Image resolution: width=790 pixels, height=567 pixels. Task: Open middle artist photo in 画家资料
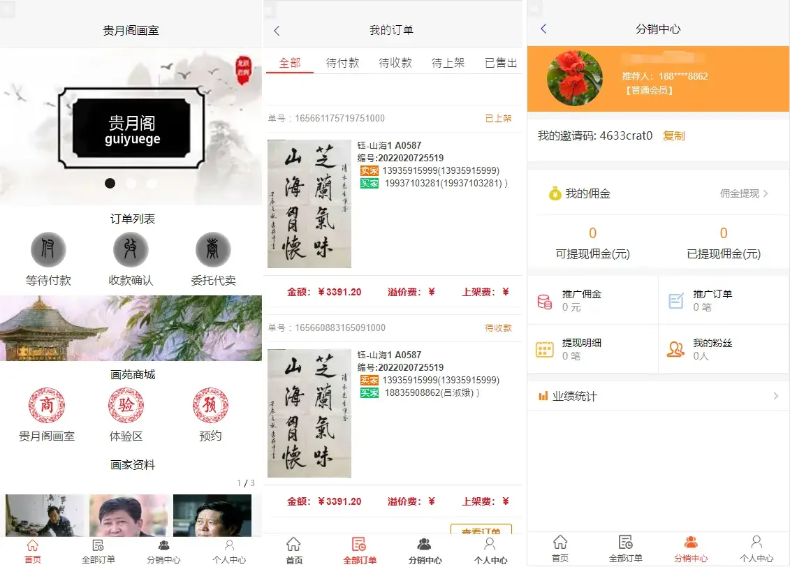[129, 515]
